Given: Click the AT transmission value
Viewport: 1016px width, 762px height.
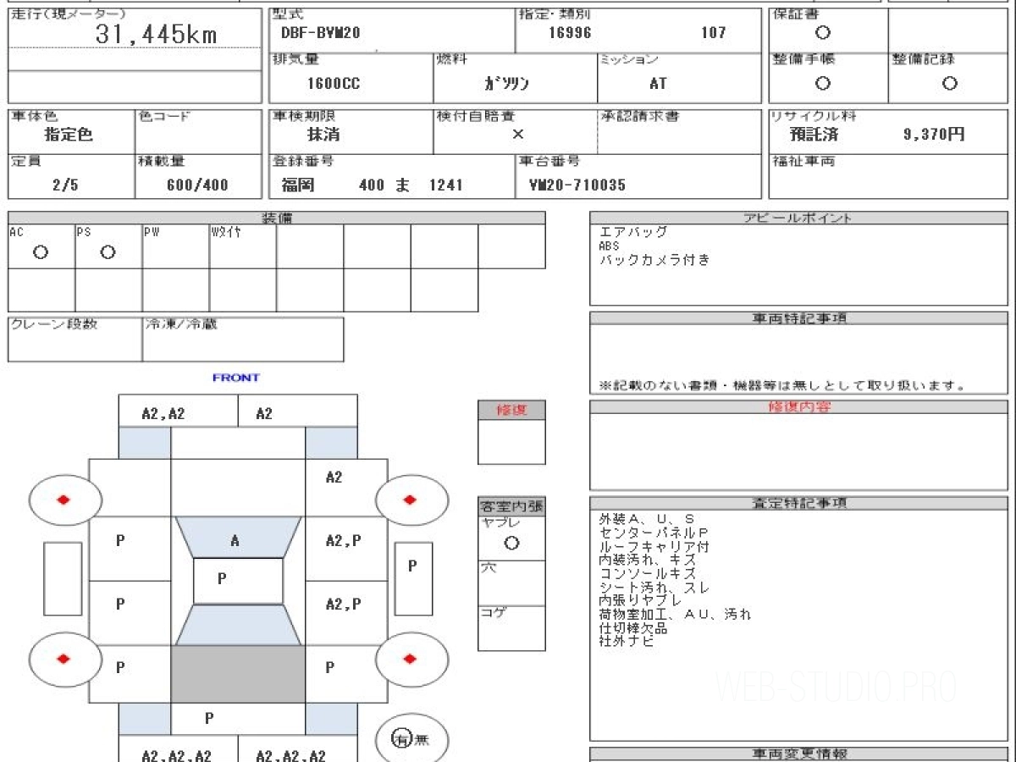Looking at the screenshot, I should click(x=657, y=83).
